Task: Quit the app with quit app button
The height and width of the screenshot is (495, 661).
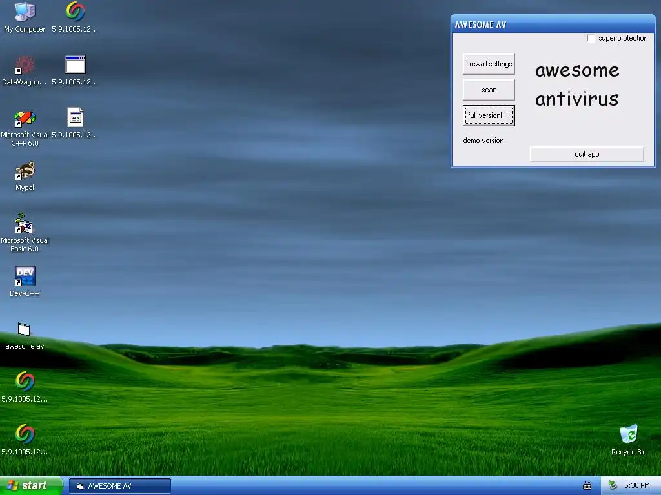Action: 587,154
